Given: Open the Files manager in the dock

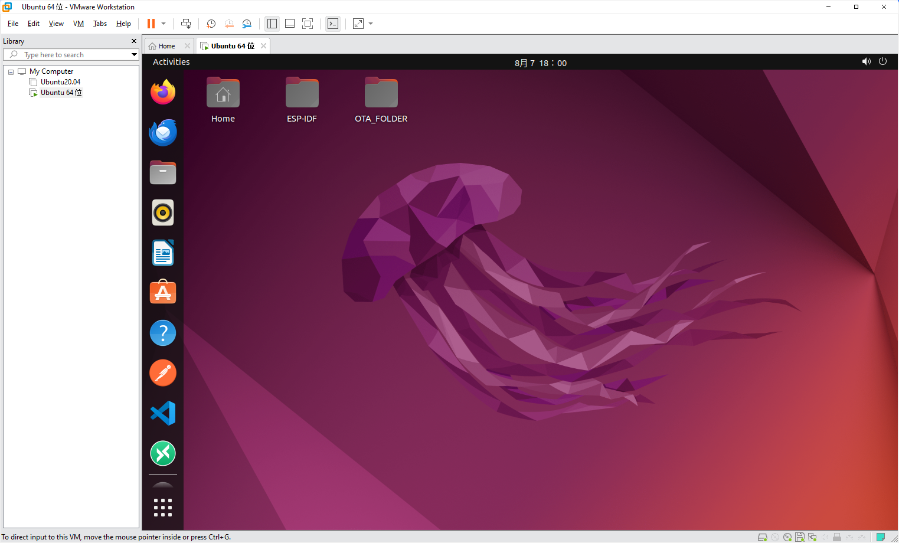Looking at the screenshot, I should tap(163, 172).
